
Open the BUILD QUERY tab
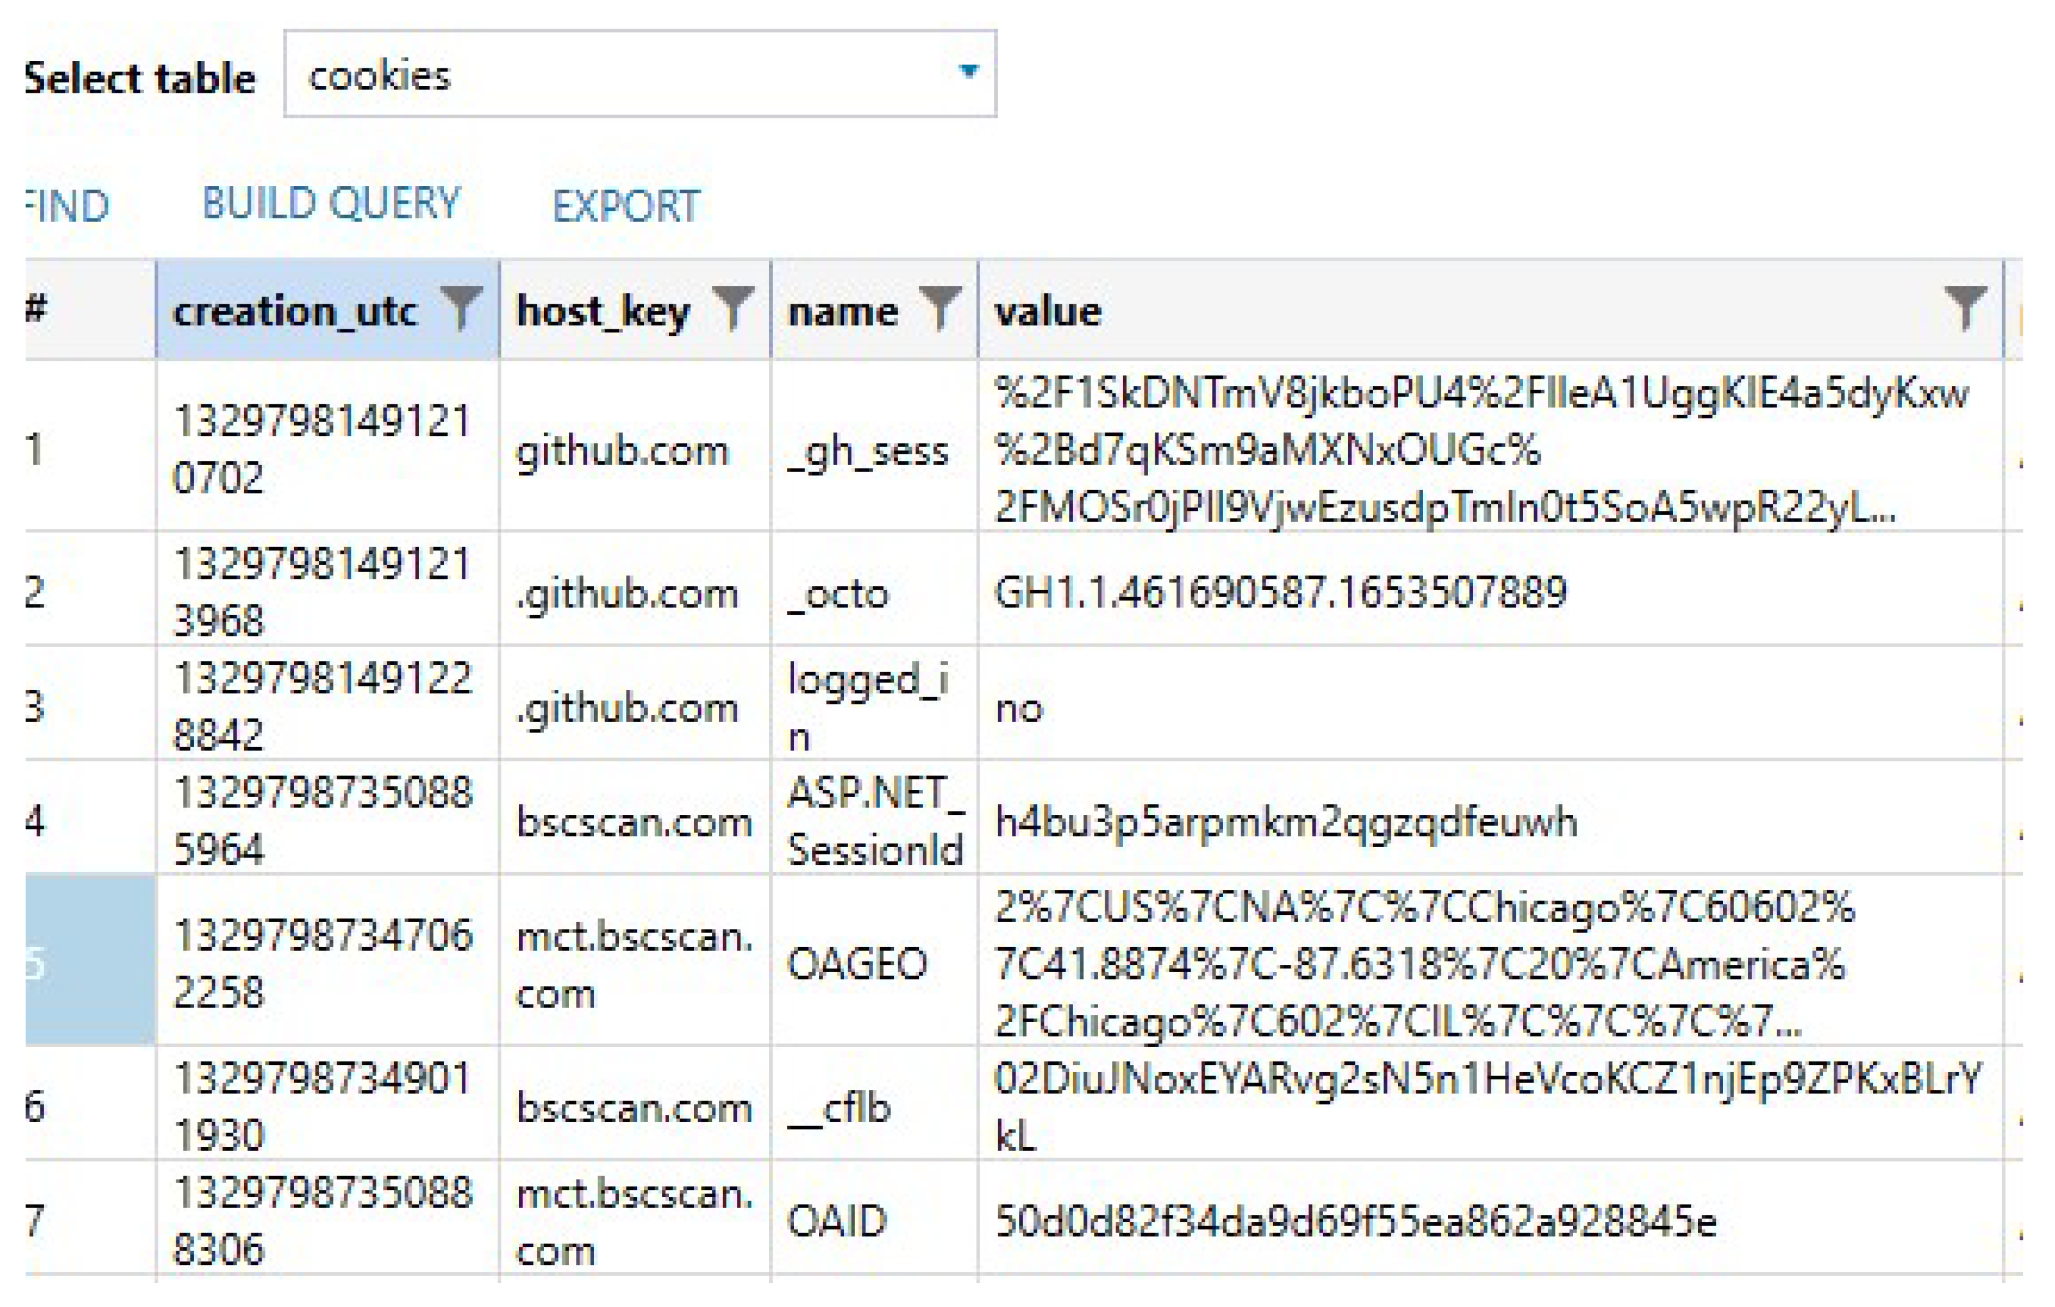coord(331,205)
